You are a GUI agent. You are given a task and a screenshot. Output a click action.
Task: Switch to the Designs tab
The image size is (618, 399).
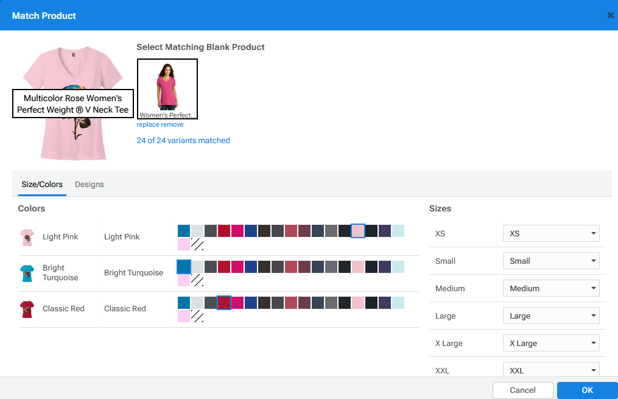pos(90,185)
